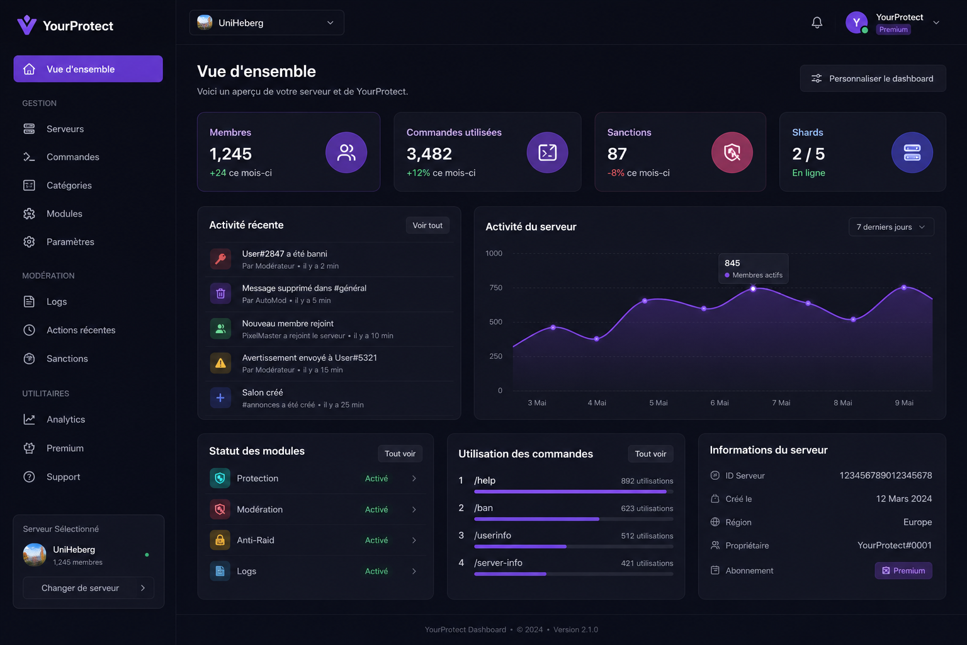967x645 pixels.
Task: Open Serveurs in the sidebar
Action: tap(88, 129)
